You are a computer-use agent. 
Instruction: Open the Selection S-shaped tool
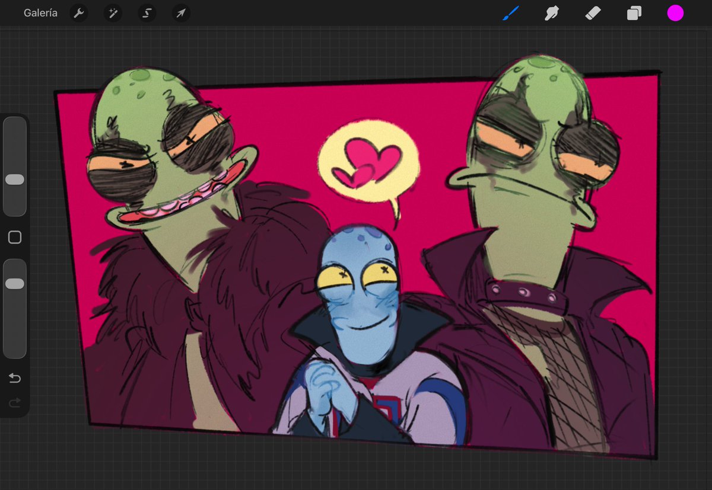pyautogui.click(x=147, y=13)
